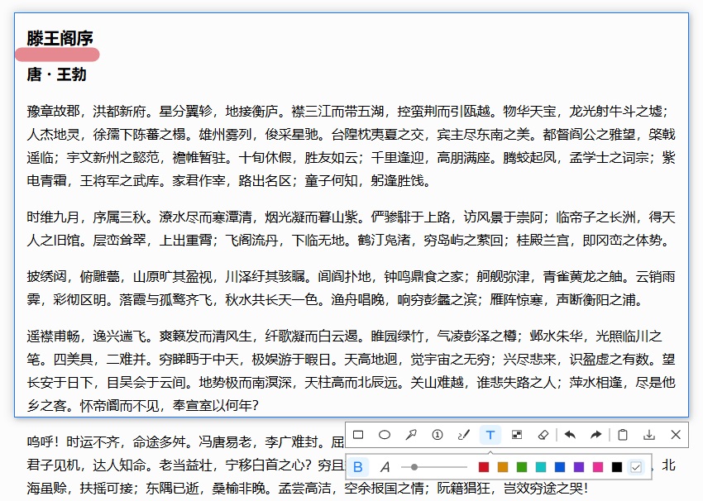Click the font size slider handle
Viewport: 703px width, 501px height.
click(414, 467)
